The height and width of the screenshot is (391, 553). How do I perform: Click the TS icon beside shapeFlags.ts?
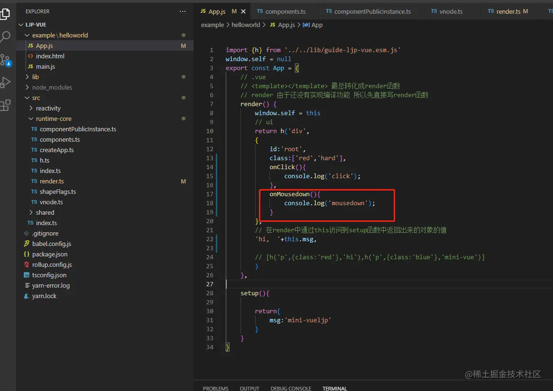[x=34, y=192]
